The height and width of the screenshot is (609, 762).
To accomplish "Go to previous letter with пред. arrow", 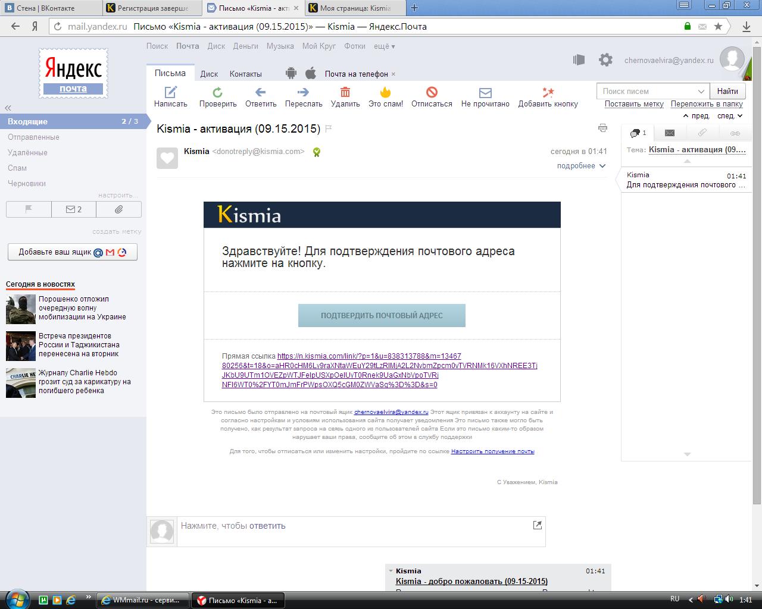I will (697, 116).
